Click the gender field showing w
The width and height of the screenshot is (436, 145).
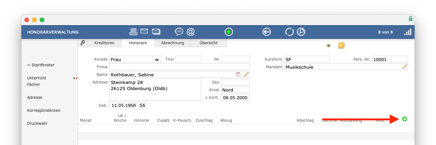[157, 59]
